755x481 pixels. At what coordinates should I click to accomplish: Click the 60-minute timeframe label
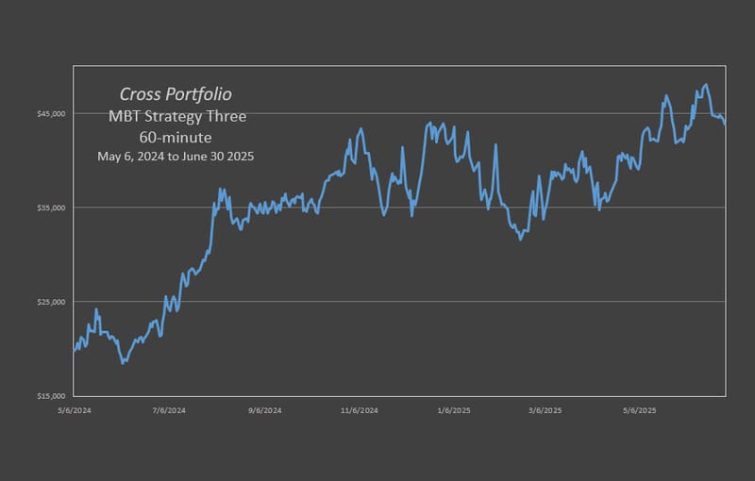tap(176, 138)
